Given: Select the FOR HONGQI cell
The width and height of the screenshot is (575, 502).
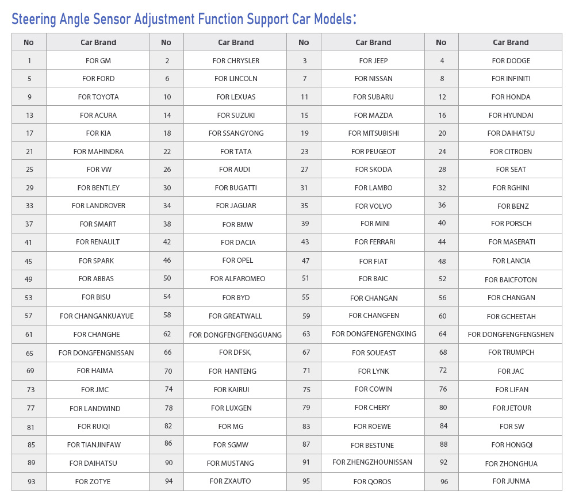Looking at the screenshot, I should pos(511,445).
